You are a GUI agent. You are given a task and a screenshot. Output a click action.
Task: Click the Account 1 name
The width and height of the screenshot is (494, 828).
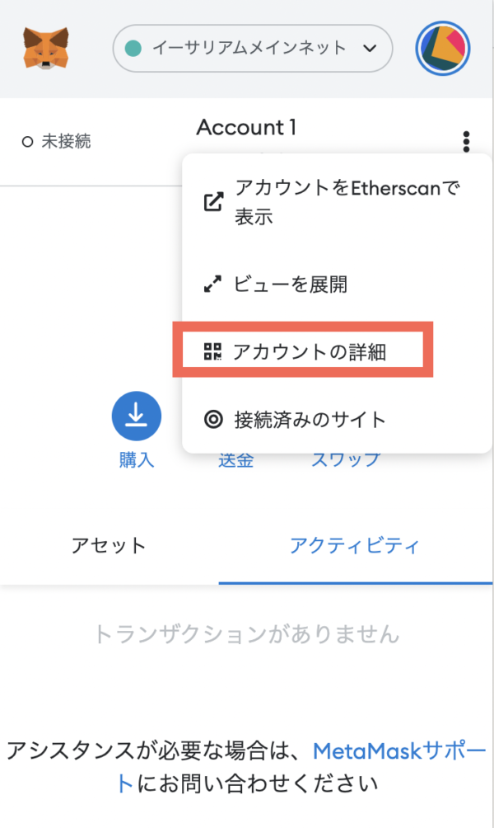247,127
